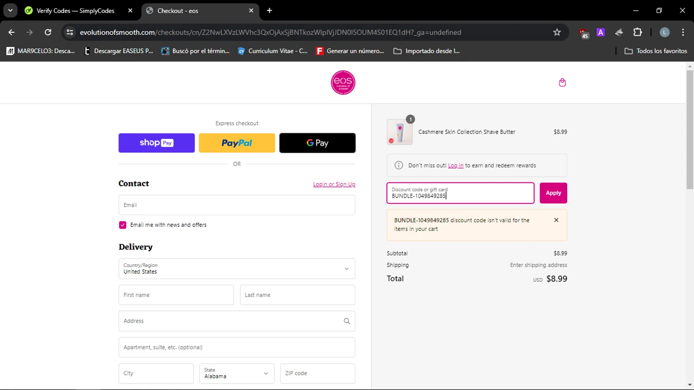This screenshot has width=694, height=390.
Task: Open the browser Extensions puzzle icon
Action: coord(638,32)
